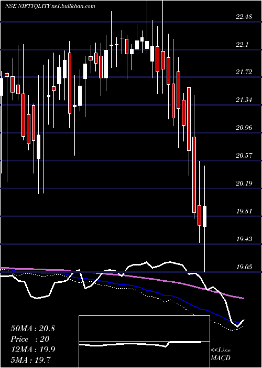Click the 22.1 price axis label

pos(242,45)
